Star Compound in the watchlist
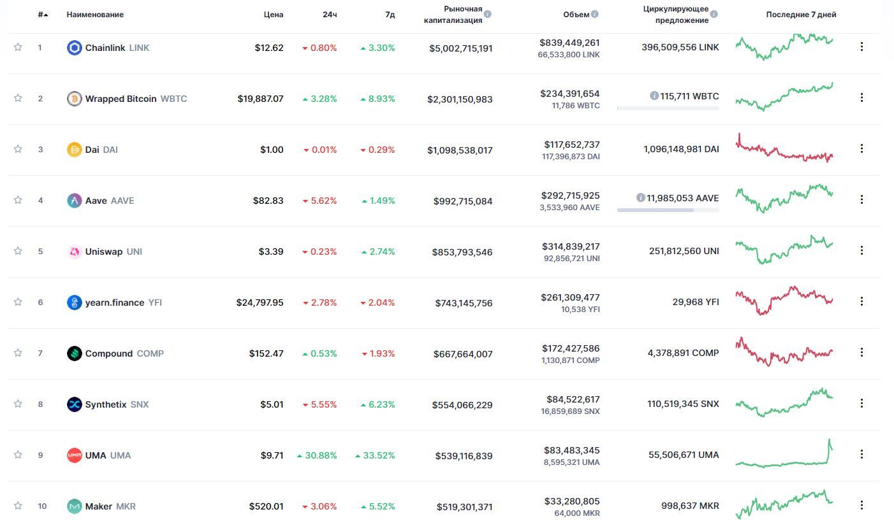Screen dimensions: 894x528 [x=18, y=353]
